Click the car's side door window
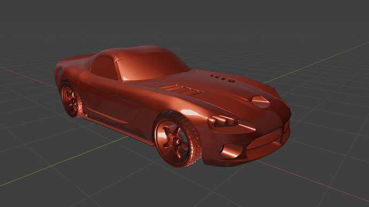 coord(104,68)
